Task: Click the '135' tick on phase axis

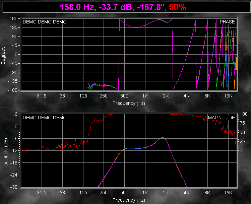Action: click(x=13, y=27)
